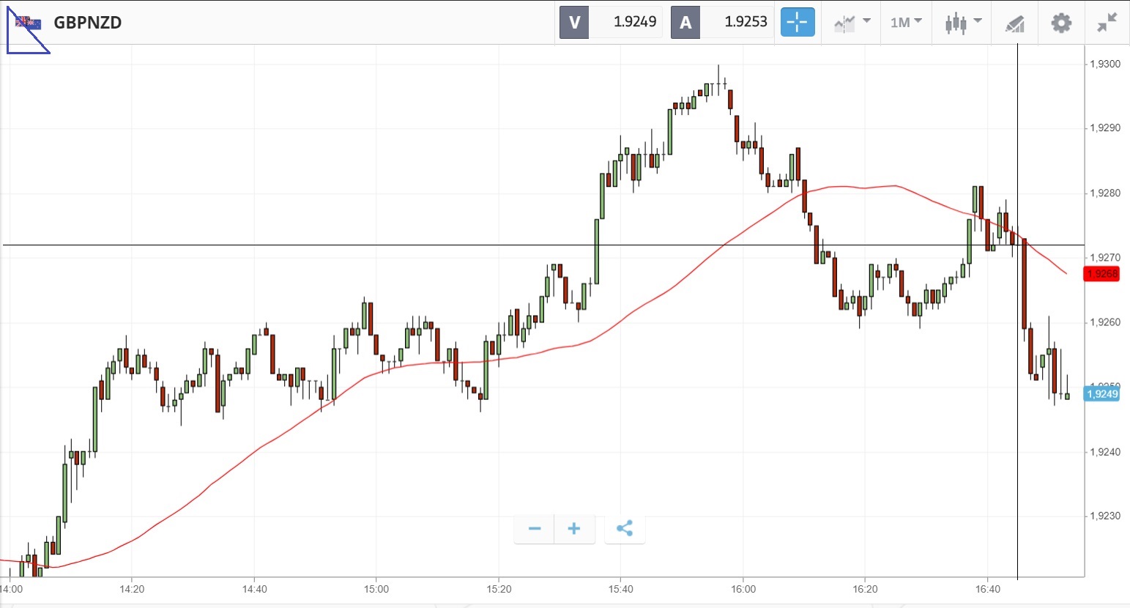Click the 16:00 time axis label
1130x608 pixels.
[743, 589]
